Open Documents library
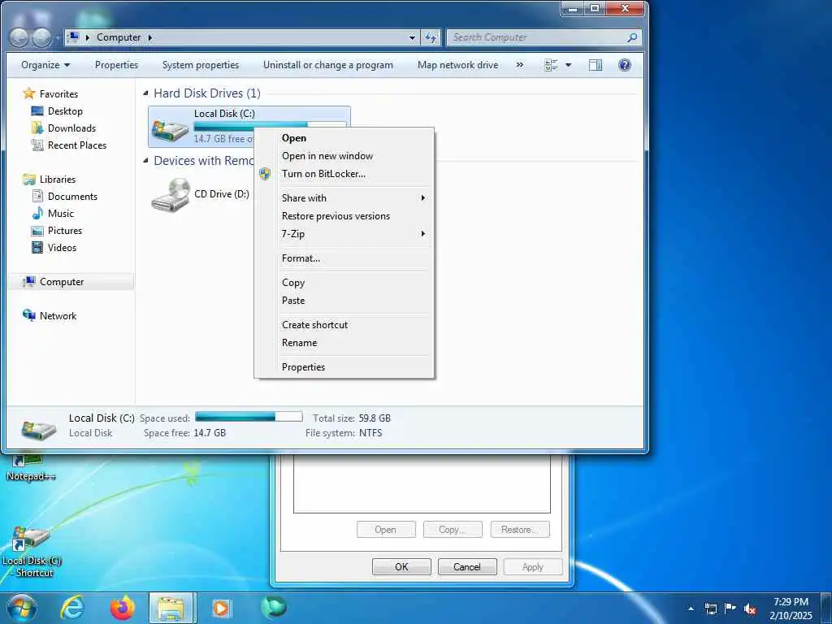 pyautogui.click(x=72, y=197)
